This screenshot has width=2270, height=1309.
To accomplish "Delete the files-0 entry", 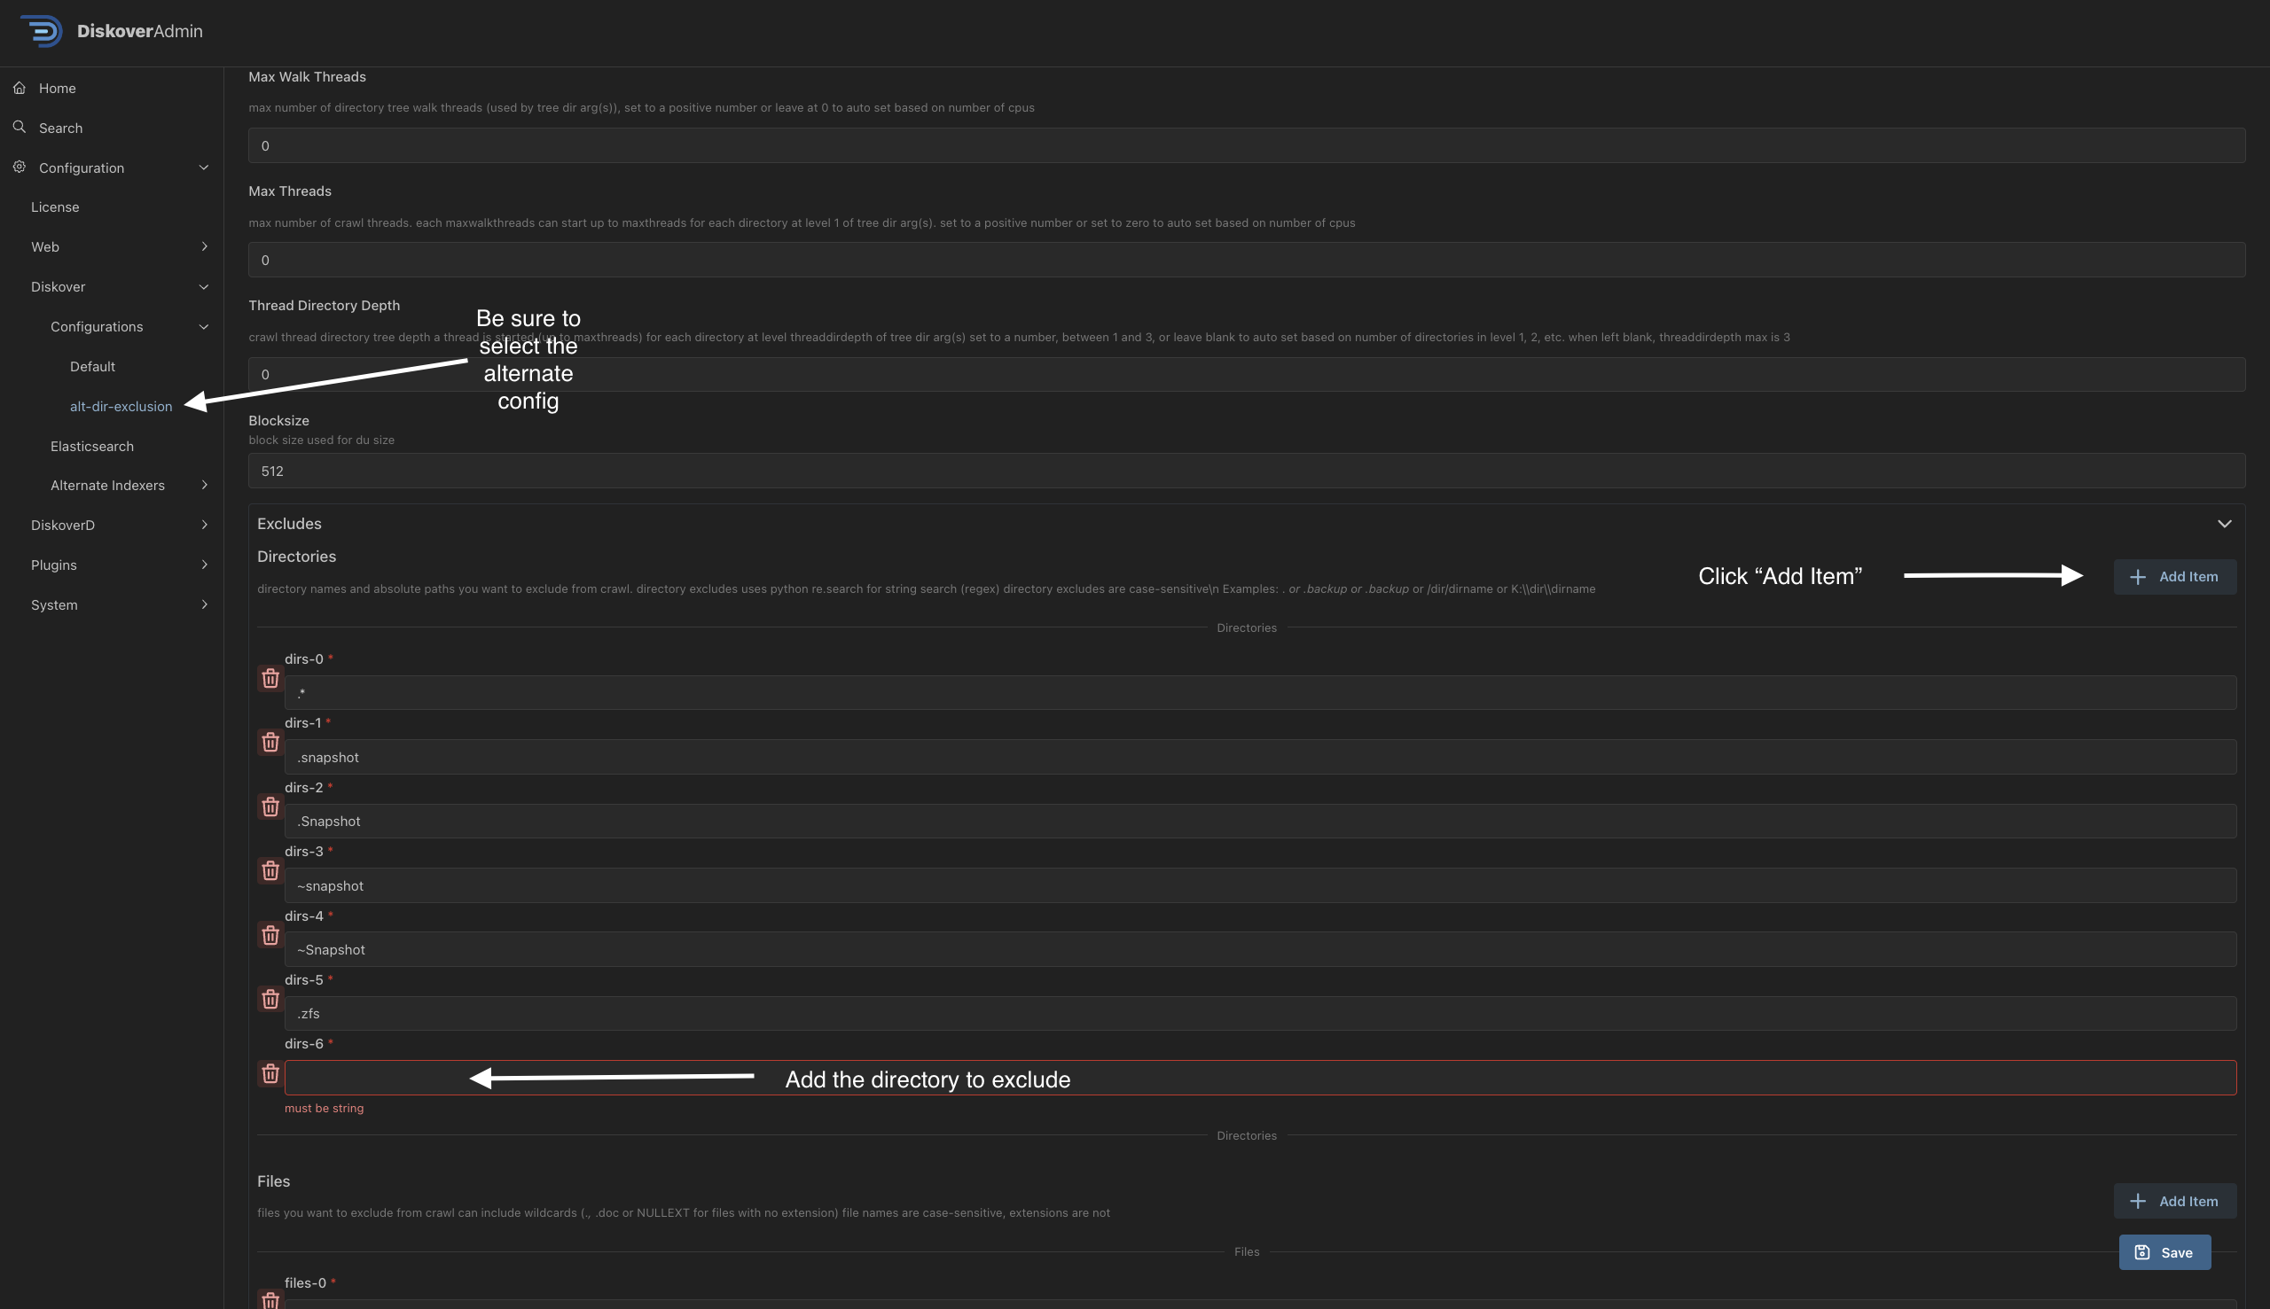I will click(x=270, y=1300).
